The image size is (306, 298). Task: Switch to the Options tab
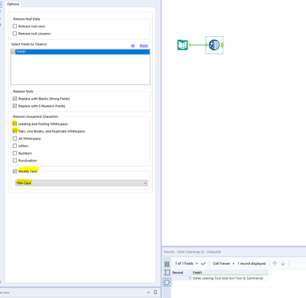click(13, 4)
